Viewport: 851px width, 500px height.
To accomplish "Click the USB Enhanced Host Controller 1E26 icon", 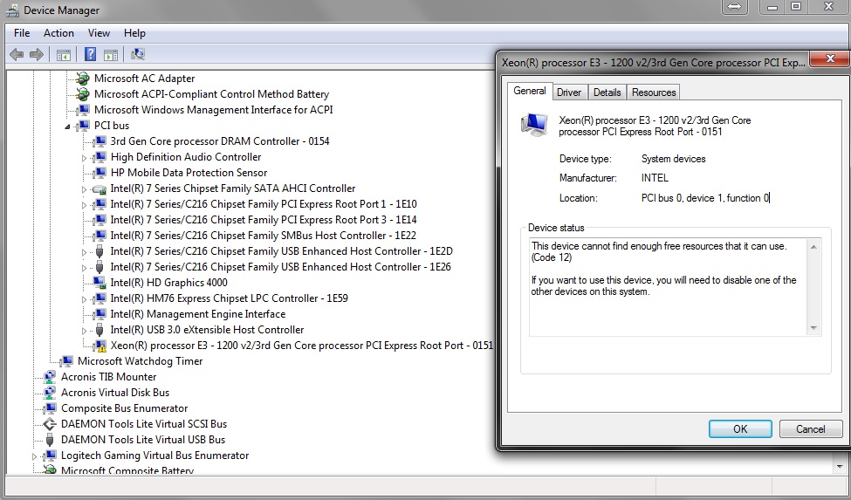I will (x=100, y=267).
